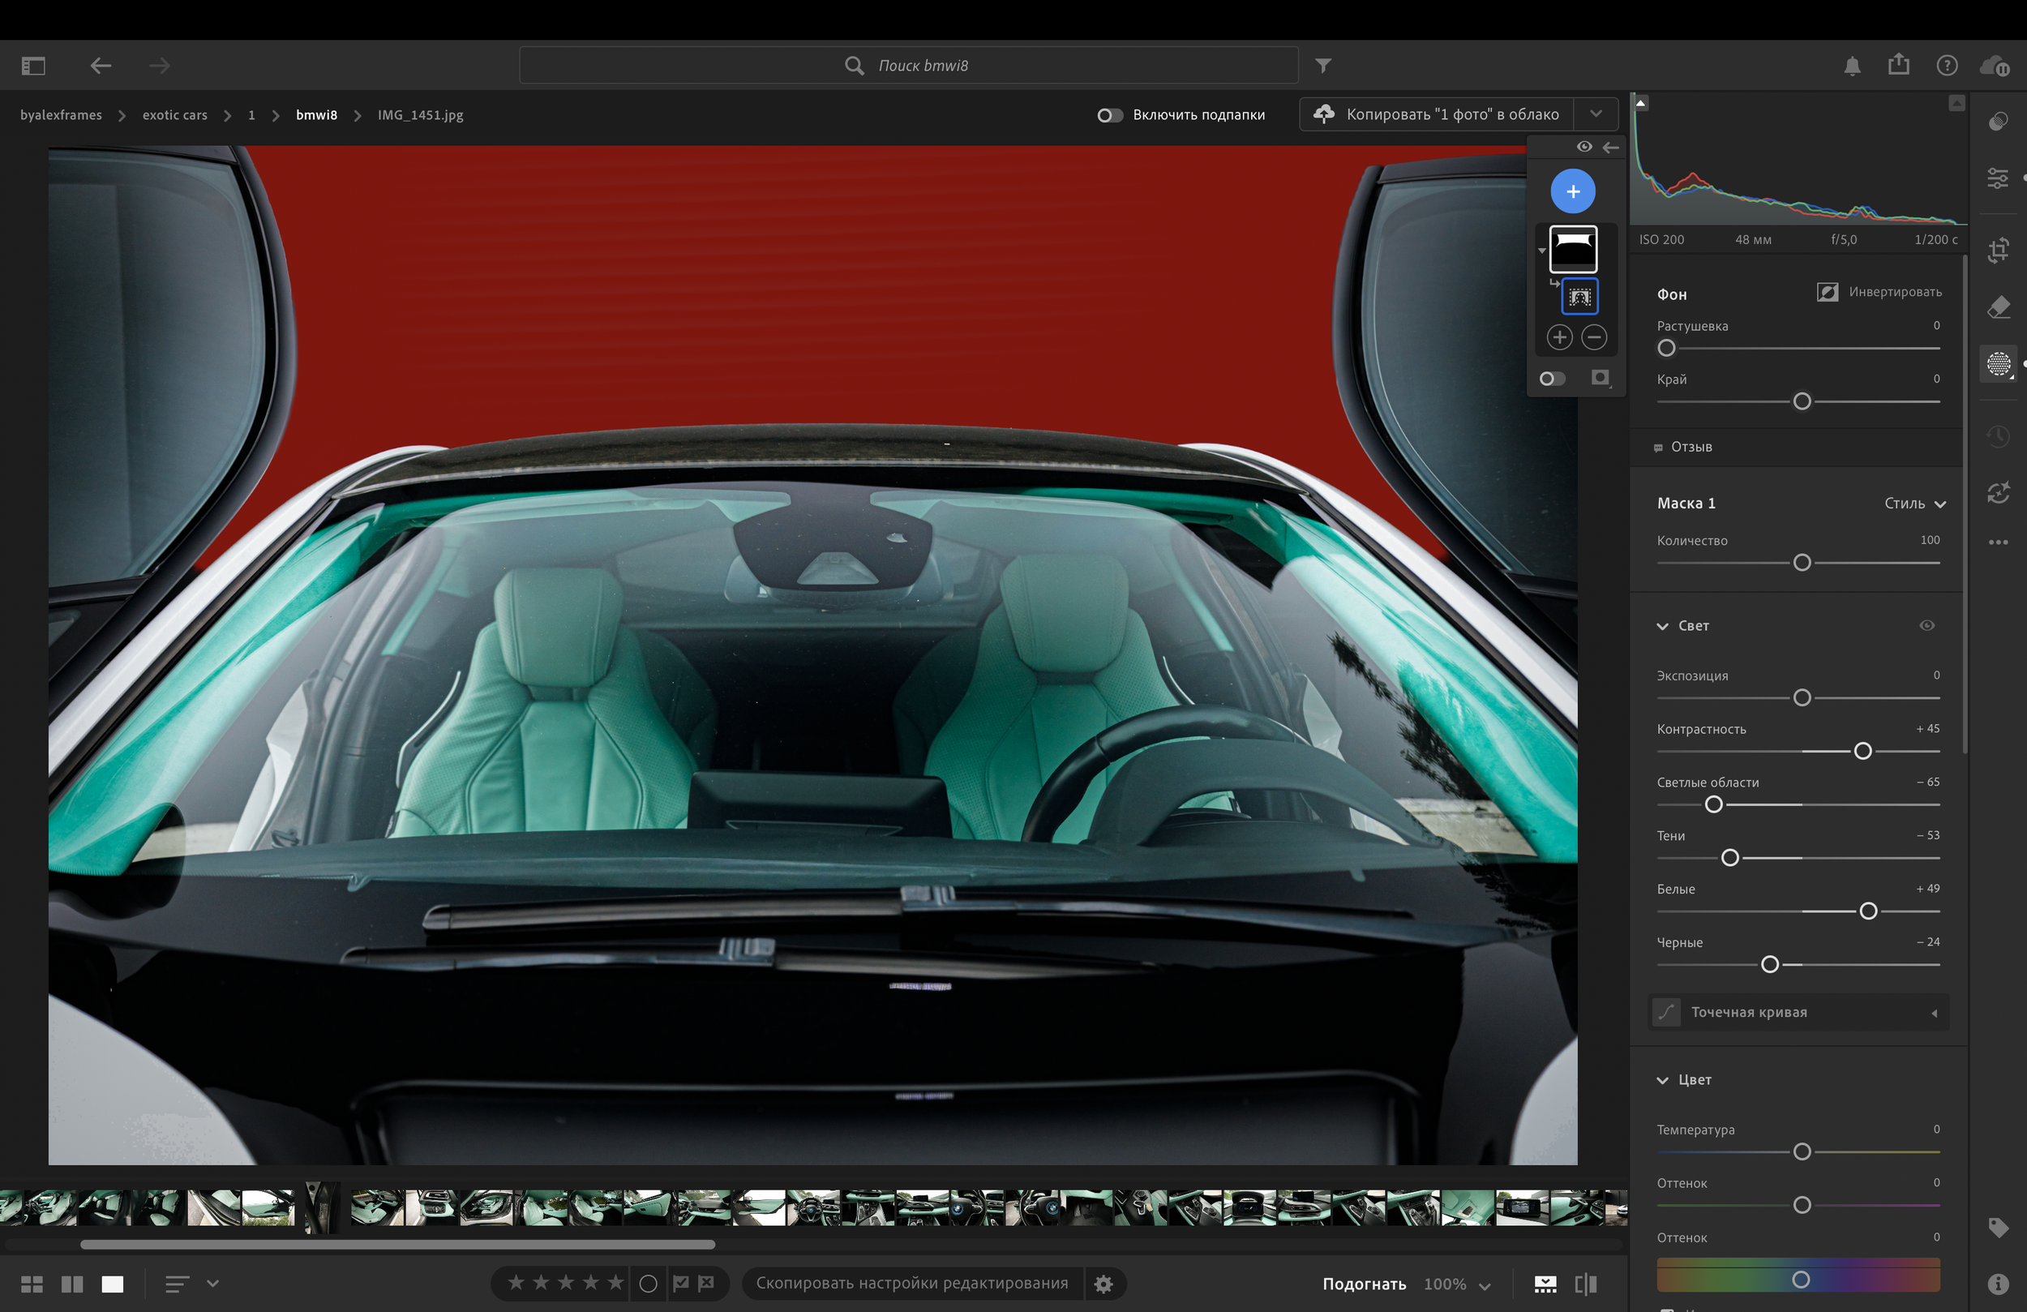Toggle Включить подпапки switch

pyautogui.click(x=1109, y=115)
